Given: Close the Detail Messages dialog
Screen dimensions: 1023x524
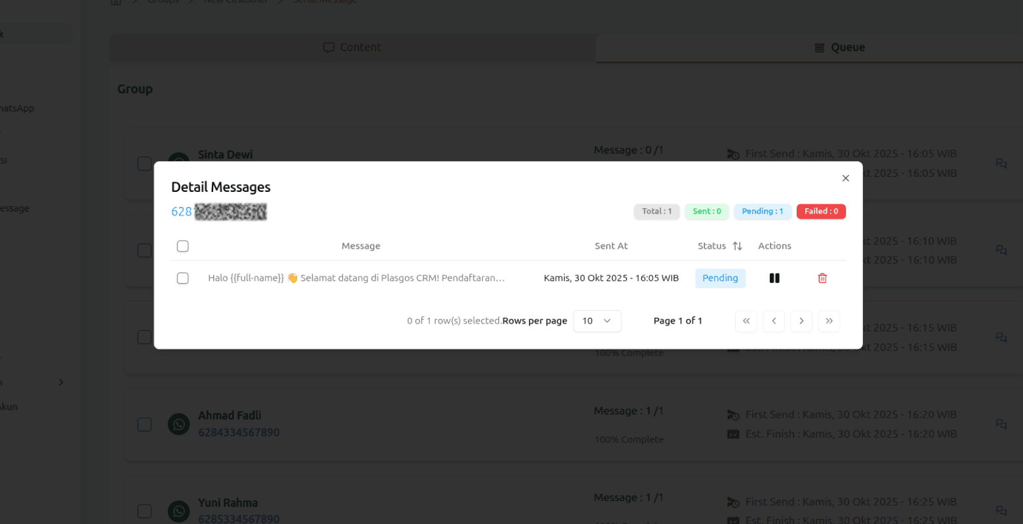Looking at the screenshot, I should (845, 178).
